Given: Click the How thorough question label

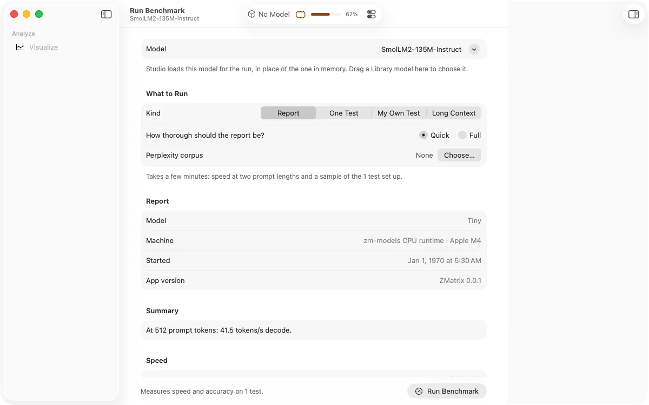Looking at the screenshot, I should pos(206,136).
